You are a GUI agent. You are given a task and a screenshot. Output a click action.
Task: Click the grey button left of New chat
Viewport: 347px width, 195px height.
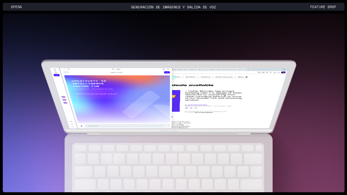66,72
